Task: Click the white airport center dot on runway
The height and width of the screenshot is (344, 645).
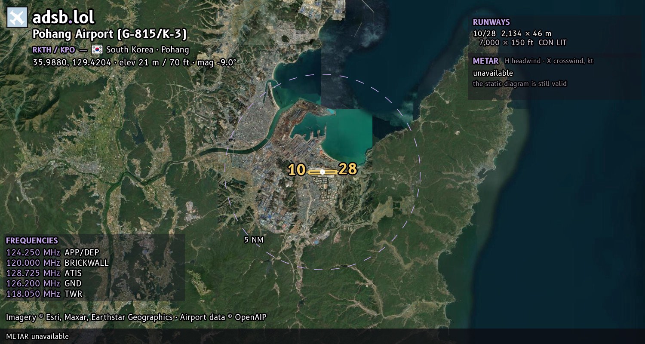Action: 322,172
